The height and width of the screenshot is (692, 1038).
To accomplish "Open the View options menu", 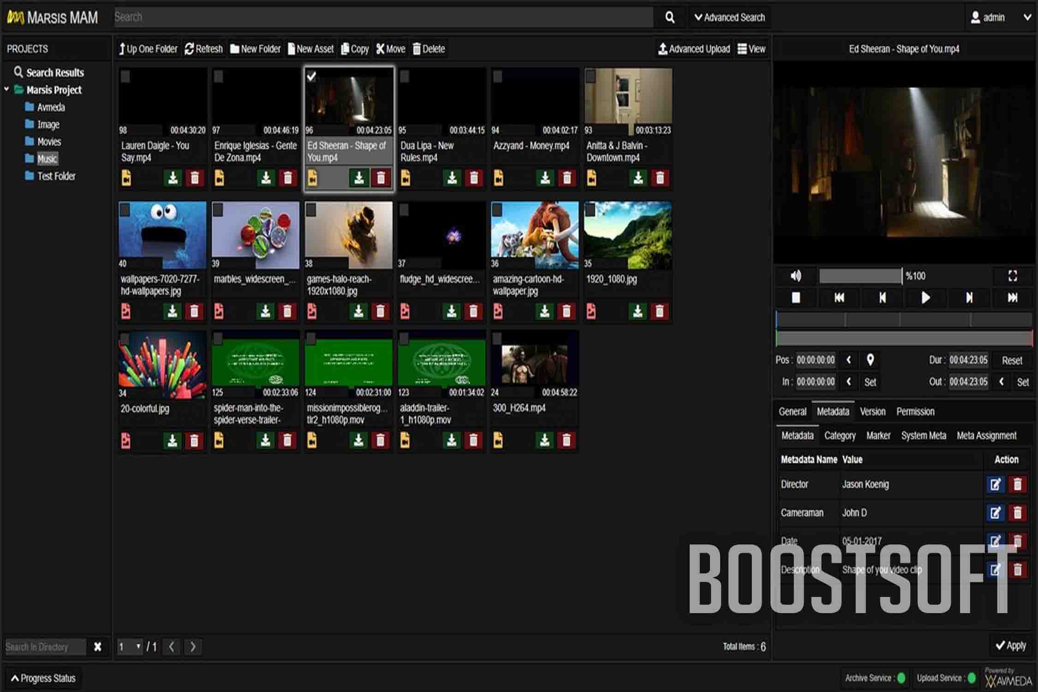I will 752,49.
